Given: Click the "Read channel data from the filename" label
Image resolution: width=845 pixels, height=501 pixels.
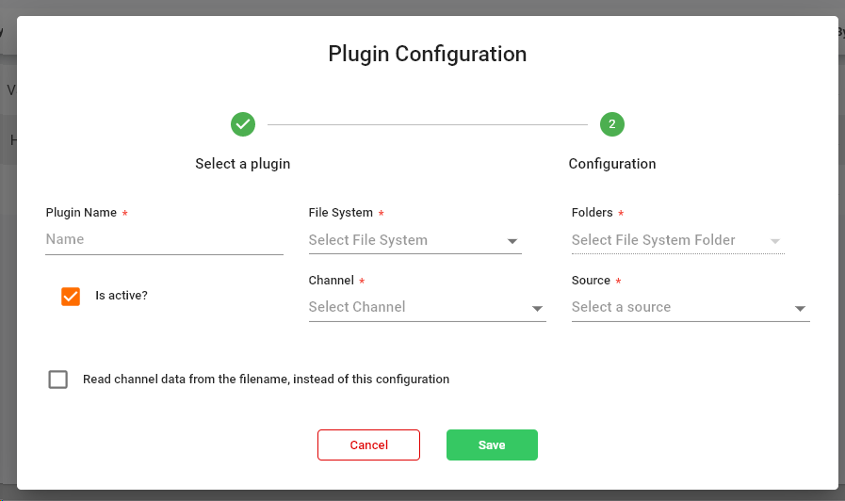Looking at the screenshot, I should tap(266, 380).
